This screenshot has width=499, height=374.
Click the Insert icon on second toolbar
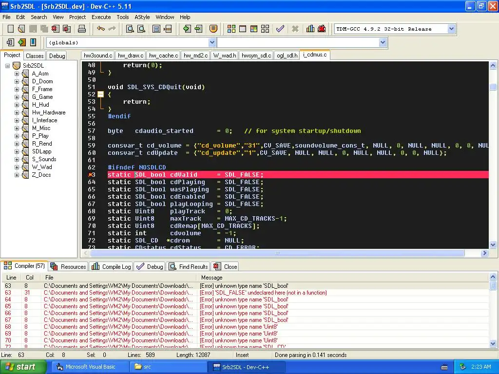(x=11, y=42)
